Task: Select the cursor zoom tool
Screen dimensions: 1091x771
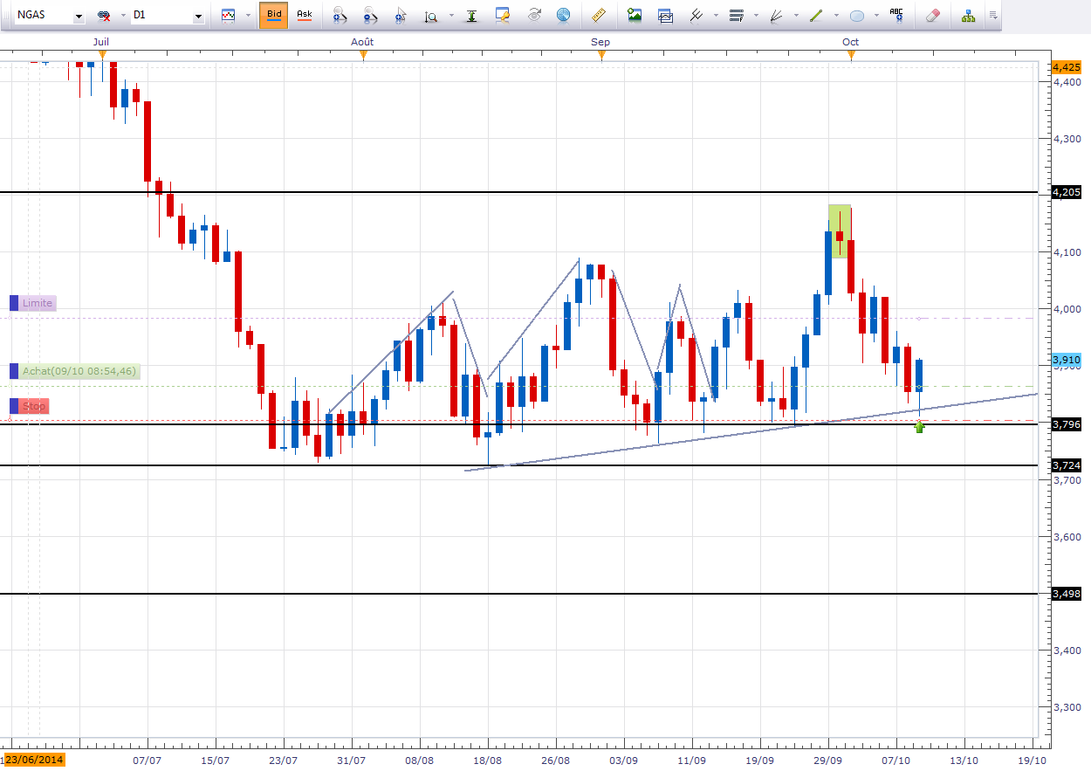Action: click(401, 16)
